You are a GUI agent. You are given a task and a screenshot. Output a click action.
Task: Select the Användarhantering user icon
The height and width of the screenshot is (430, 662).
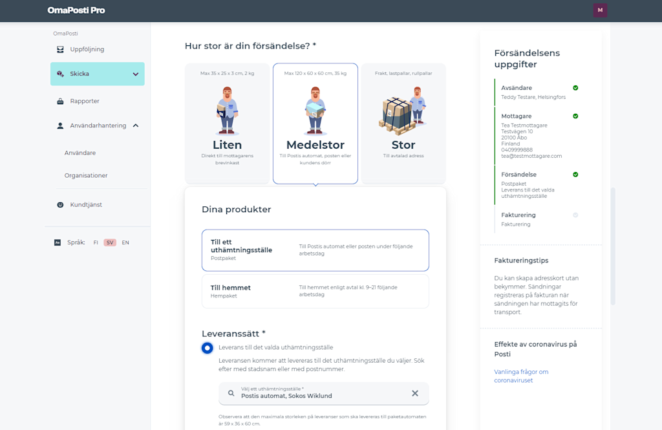(60, 126)
